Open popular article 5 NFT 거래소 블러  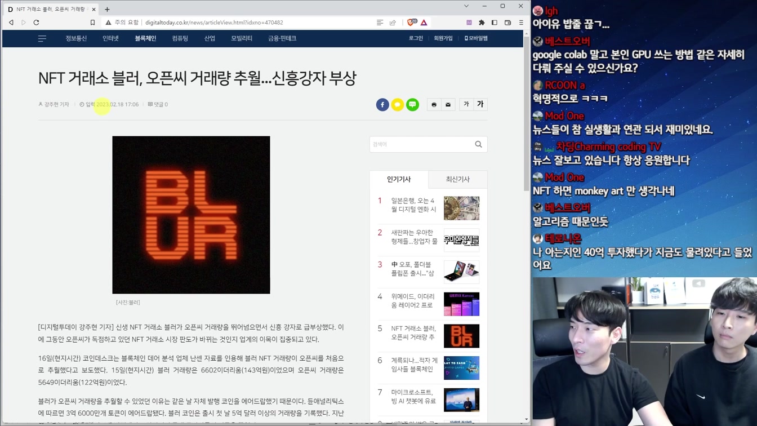413,332
